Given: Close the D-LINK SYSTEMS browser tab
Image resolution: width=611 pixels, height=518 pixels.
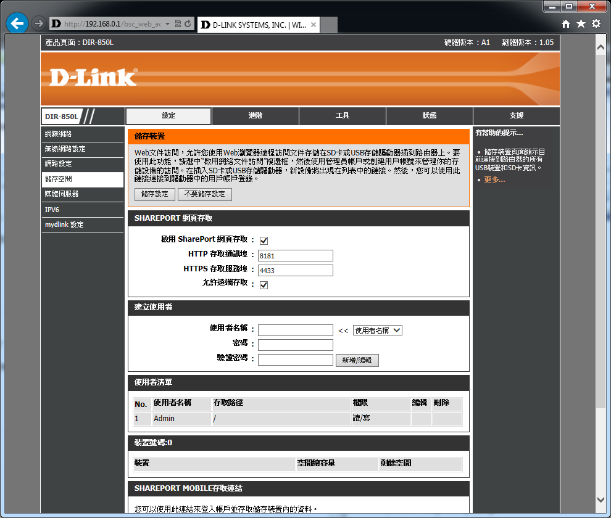Looking at the screenshot, I should [x=314, y=25].
